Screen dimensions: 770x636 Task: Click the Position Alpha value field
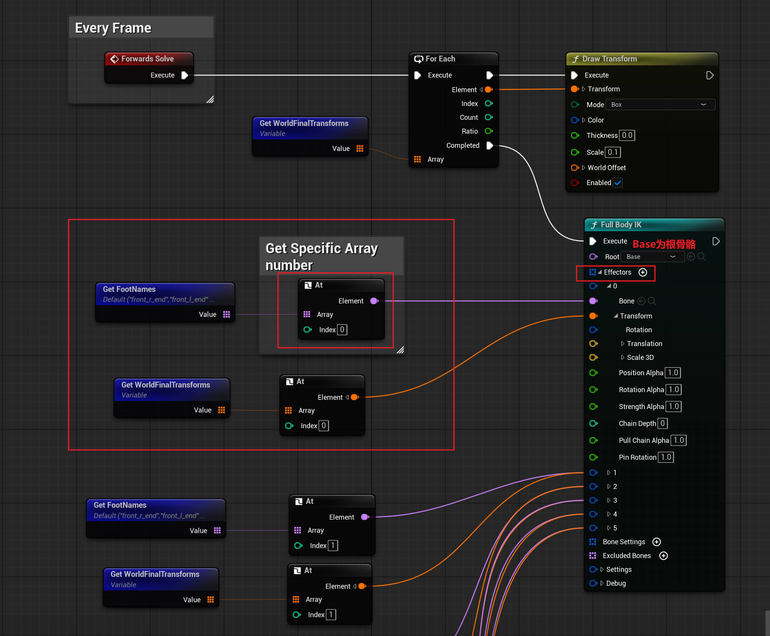point(673,373)
